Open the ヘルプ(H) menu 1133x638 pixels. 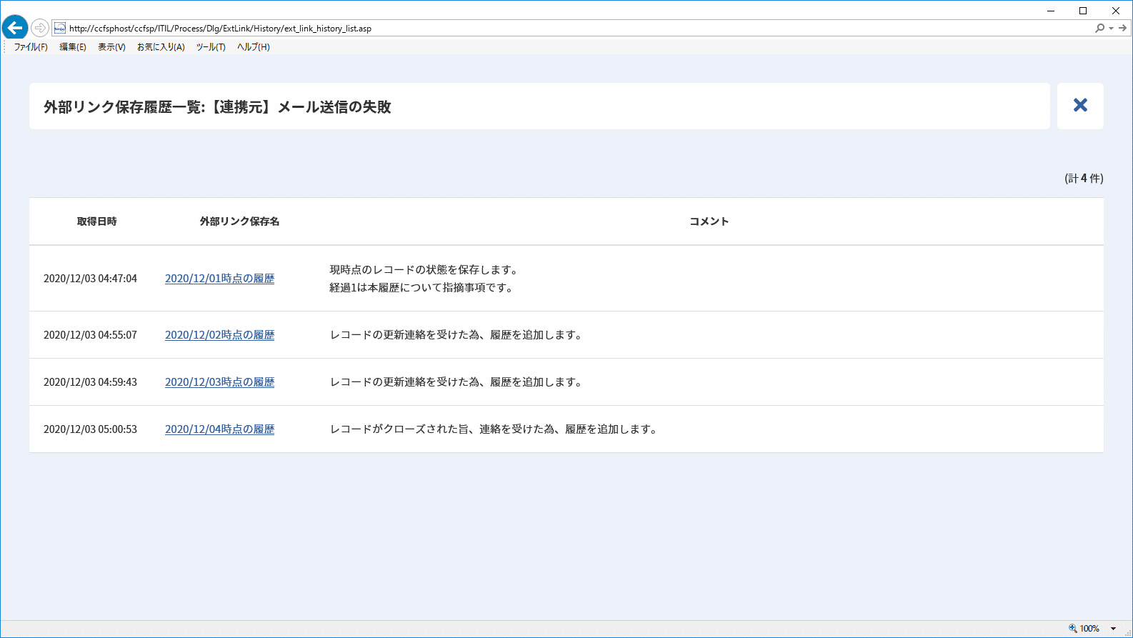click(254, 47)
